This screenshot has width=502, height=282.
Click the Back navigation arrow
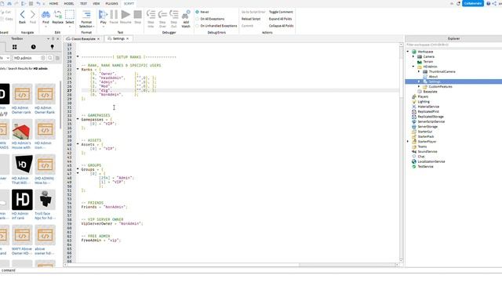click(22, 14)
